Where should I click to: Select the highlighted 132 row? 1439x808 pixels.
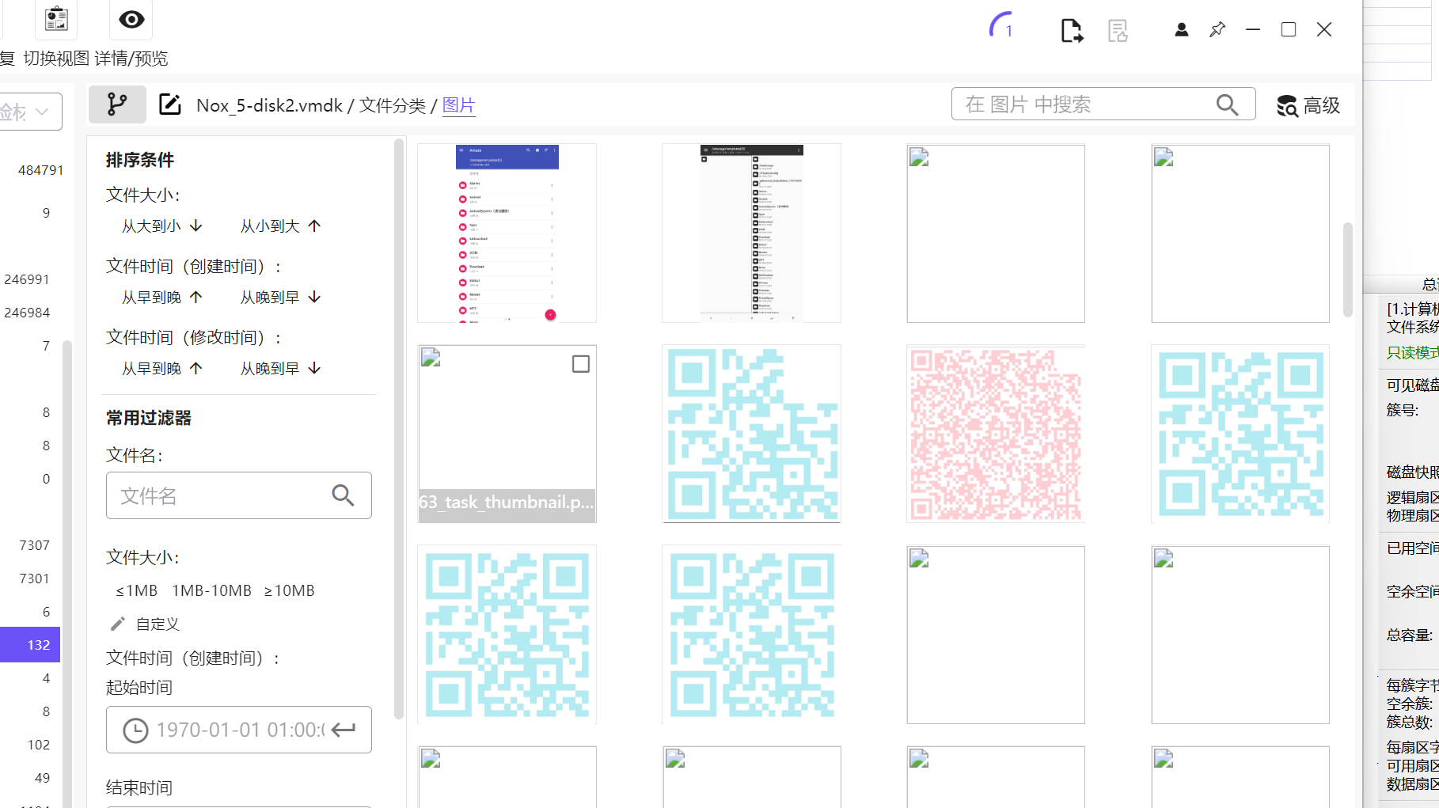[x=30, y=645]
